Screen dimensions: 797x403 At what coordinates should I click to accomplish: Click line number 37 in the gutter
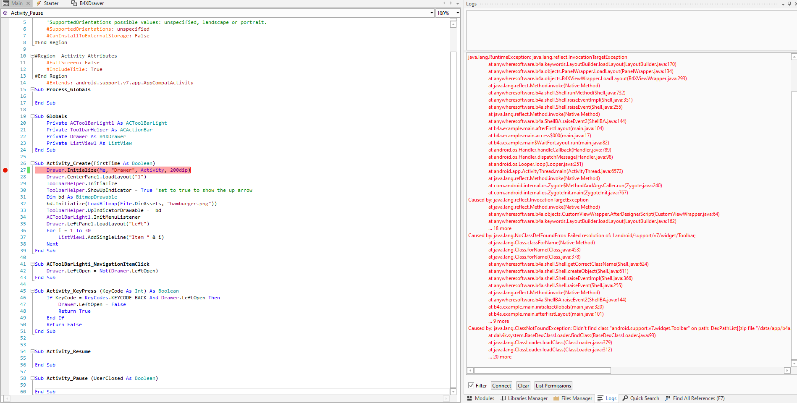click(x=23, y=237)
